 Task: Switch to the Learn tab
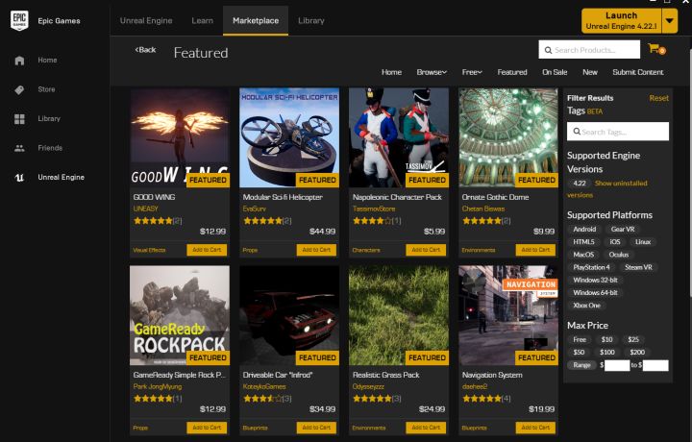pos(202,21)
